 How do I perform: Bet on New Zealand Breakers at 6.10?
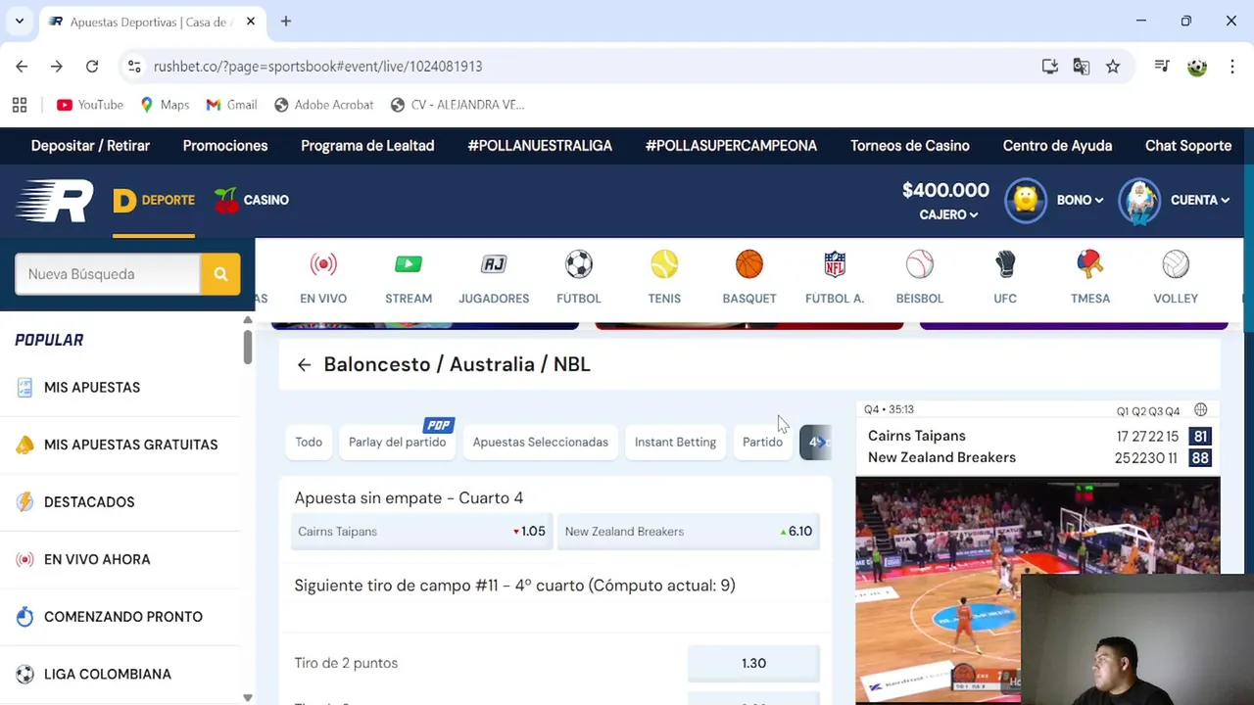689,532
